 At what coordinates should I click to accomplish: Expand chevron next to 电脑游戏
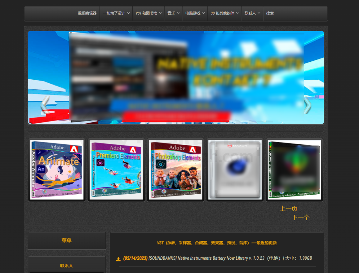[203, 13]
